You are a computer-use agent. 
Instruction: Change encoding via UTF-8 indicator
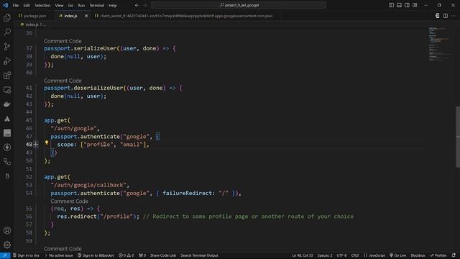click(x=341, y=255)
